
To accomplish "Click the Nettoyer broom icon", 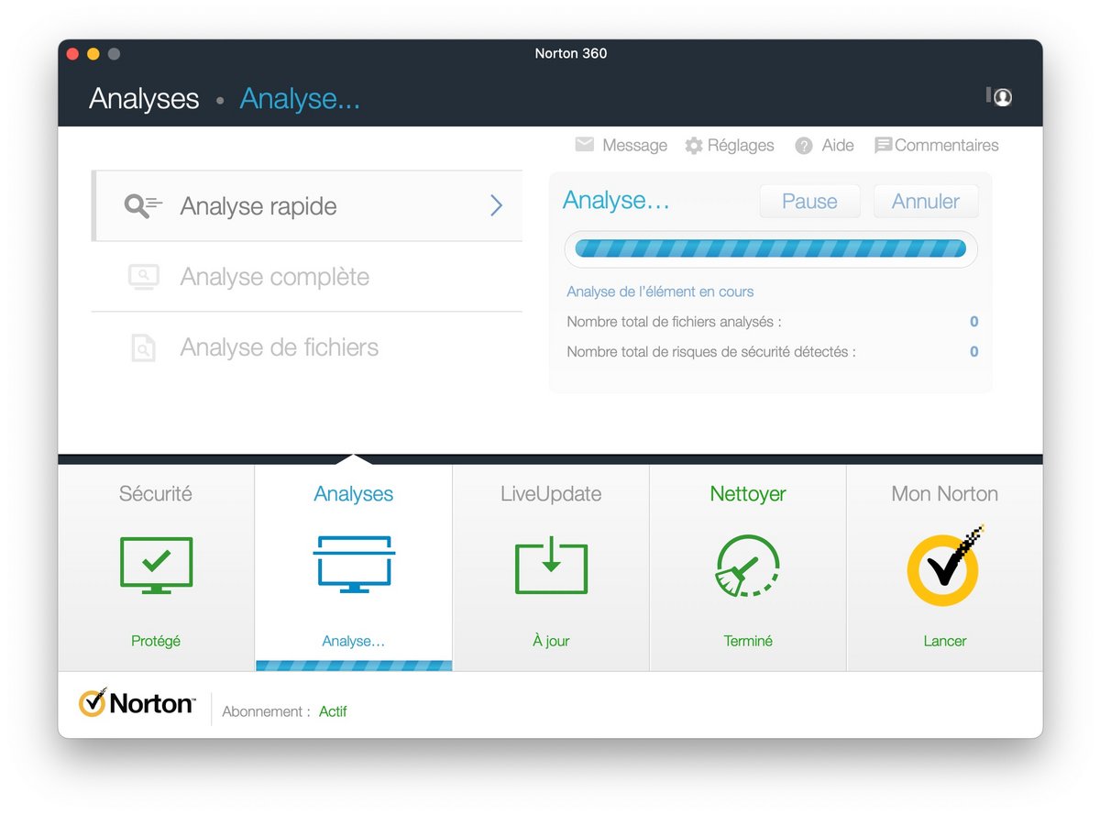I will [748, 566].
